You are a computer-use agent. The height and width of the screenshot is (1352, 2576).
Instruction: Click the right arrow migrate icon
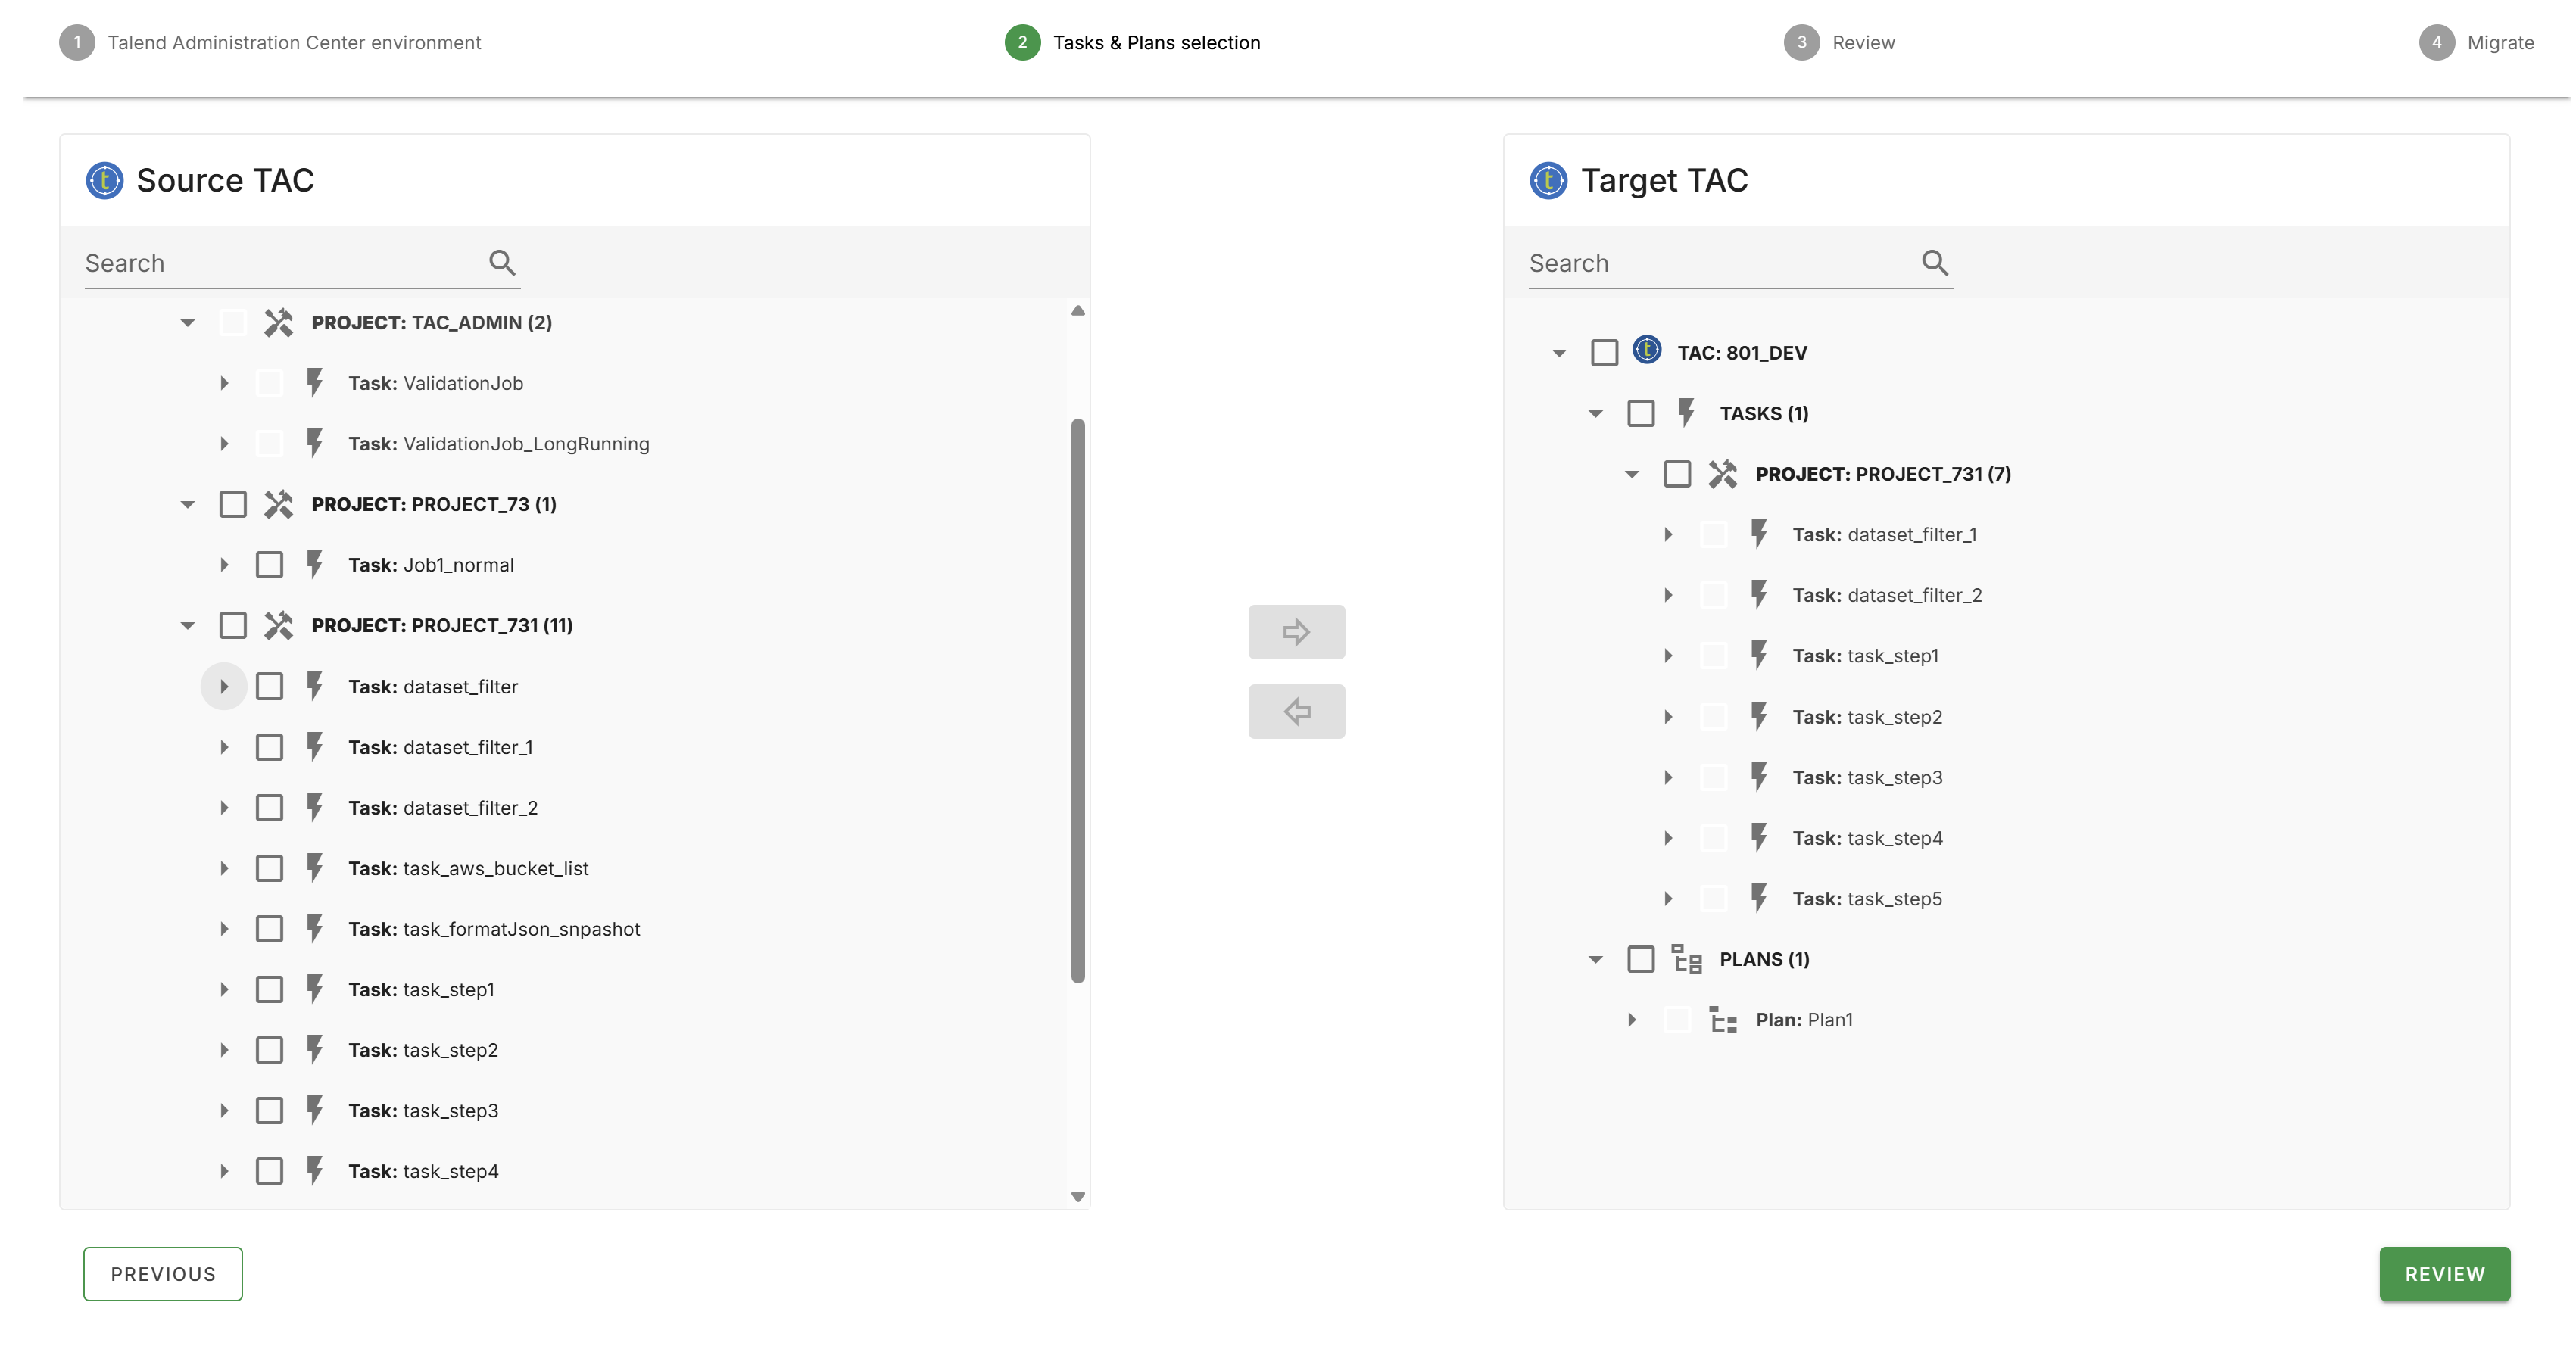click(1296, 631)
